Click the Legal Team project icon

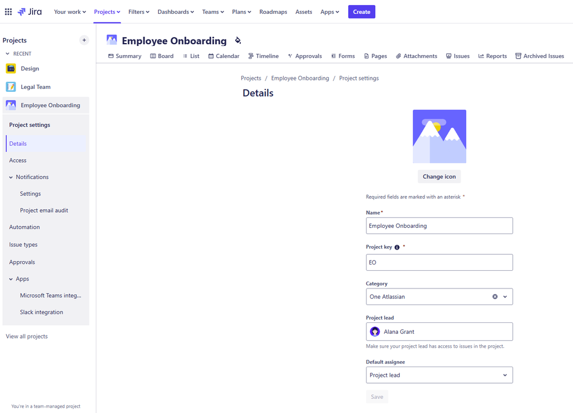11,87
